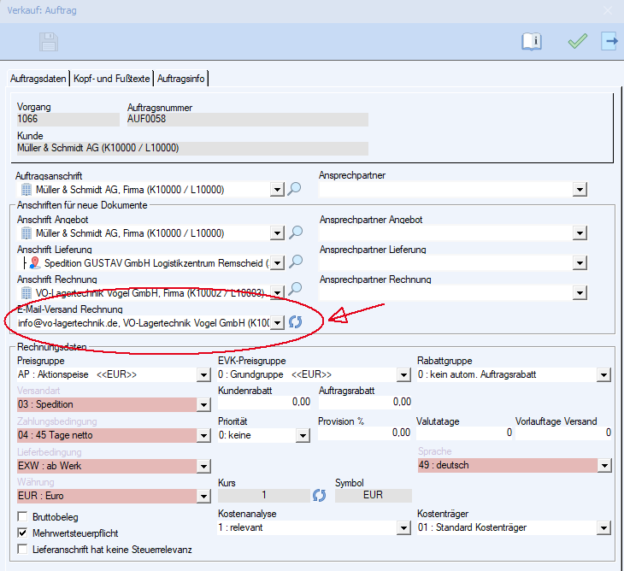The height and width of the screenshot is (571, 624).
Task: Enable the Bruttobeleg checkbox
Action: (23, 516)
